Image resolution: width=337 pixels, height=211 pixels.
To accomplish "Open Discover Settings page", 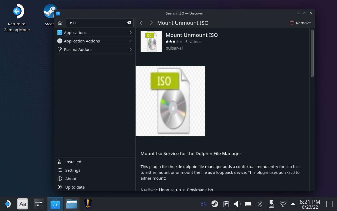I will tap(95, 170).
